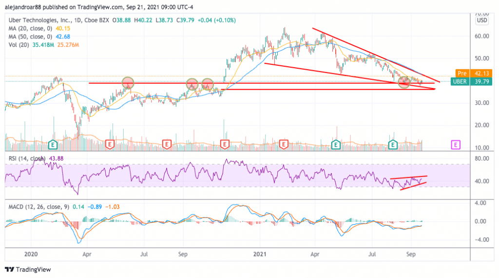Click the 42.68 MA 50 value
Image resolution: width=499 pixels, height=278 pixels.
63,37
